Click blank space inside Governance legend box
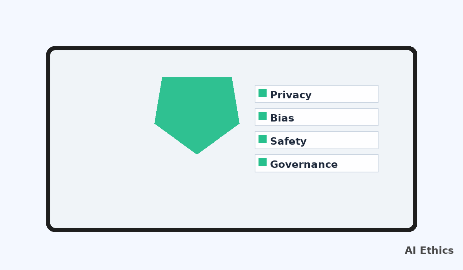The image size is (463, 270). click(359, 164)
